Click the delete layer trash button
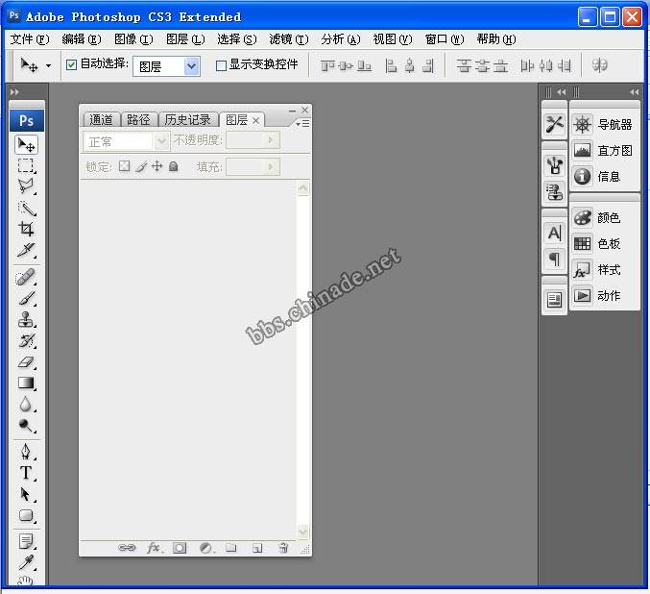Screen dimensions: 650x594 283,548
